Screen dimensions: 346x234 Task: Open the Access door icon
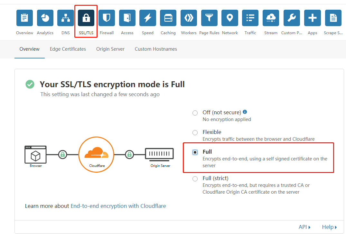click(127, 18)
